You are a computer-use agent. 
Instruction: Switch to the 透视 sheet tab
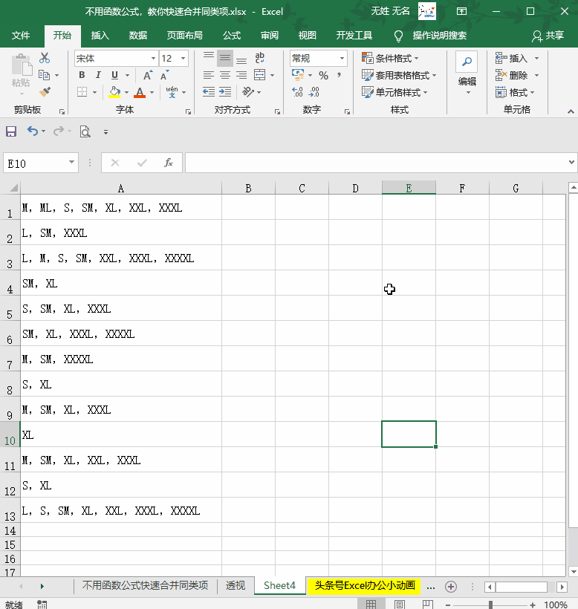point(236,586)
